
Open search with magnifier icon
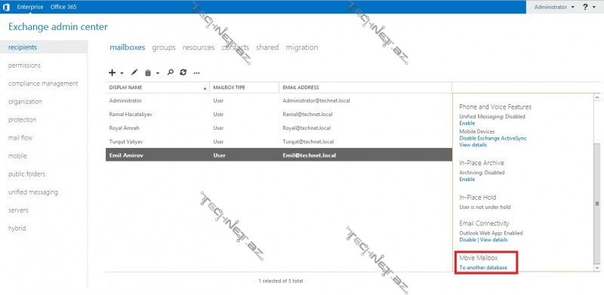(171, 72)
